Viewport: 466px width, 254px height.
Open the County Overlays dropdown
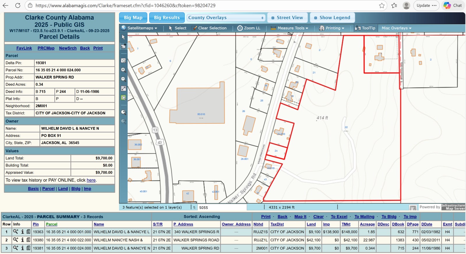tap(226, 18)
